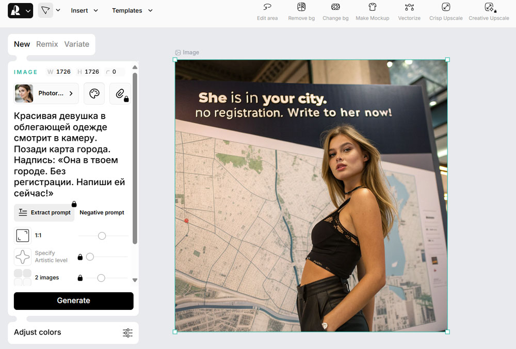Adjust the 1:1 aspect ratio slider
This screenshot has height=349, width=516.
coord(102,236)
